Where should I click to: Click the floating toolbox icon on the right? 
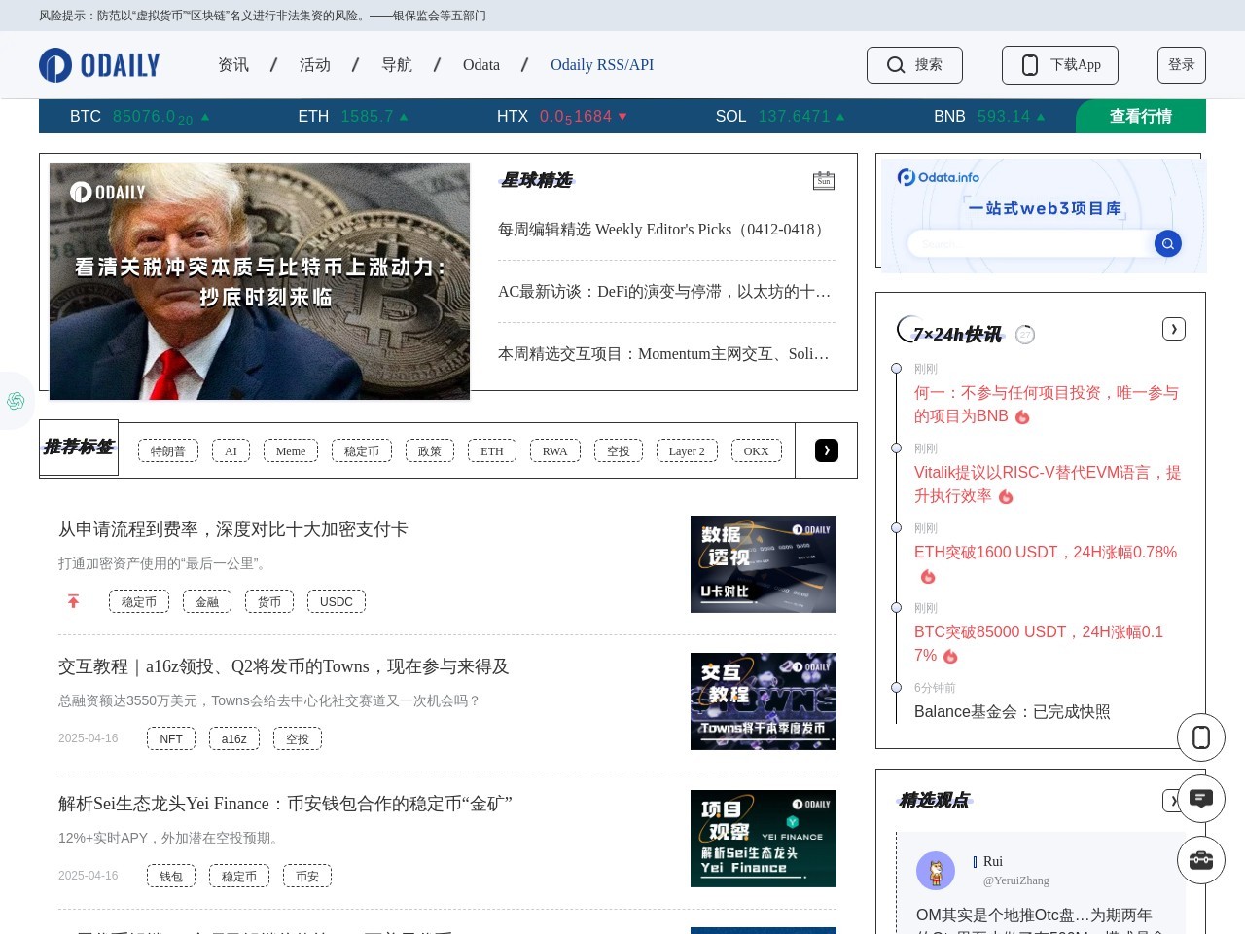coord(1201,860)
